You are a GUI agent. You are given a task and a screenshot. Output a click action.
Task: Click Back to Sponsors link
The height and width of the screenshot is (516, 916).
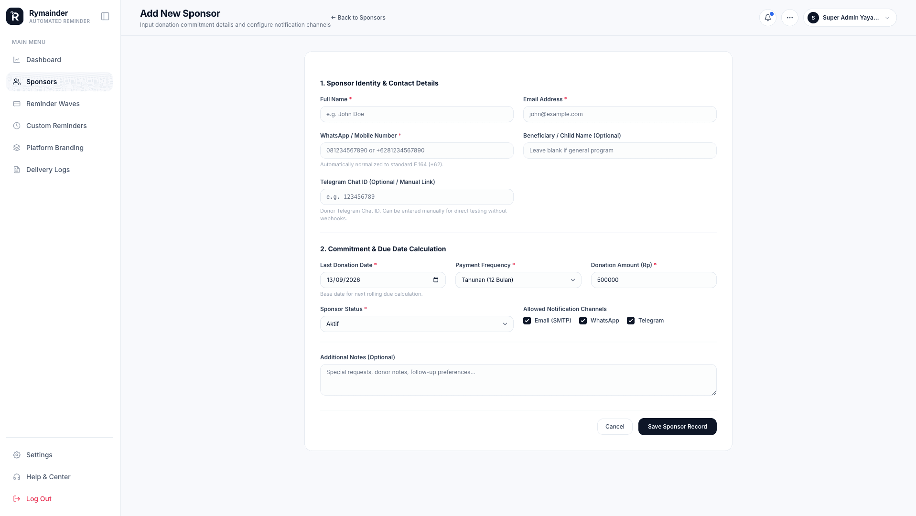[358, 18]
